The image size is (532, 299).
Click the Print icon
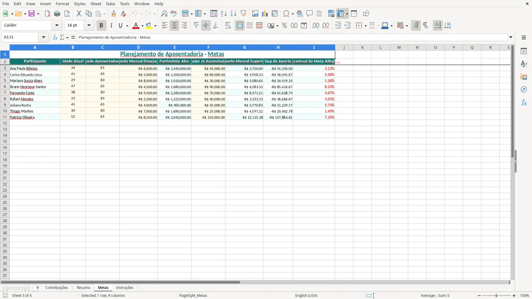click(x=57, y=14)
